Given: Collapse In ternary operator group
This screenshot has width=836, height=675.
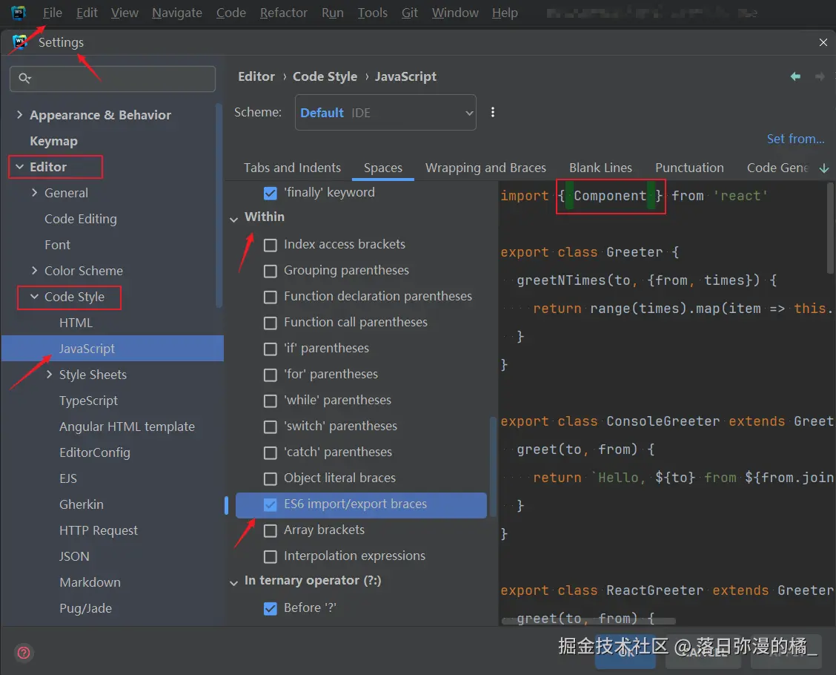Looking at the screenshot, I should click(x=233, y=583).
